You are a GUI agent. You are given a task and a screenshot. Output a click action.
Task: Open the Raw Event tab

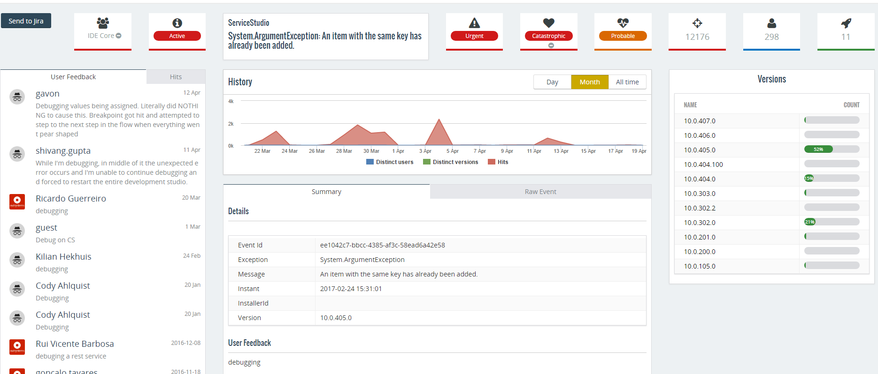[540, 192]
